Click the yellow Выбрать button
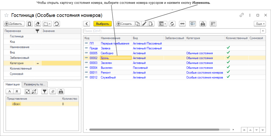Viewport: 271px width, 136px height. [102, 24]
